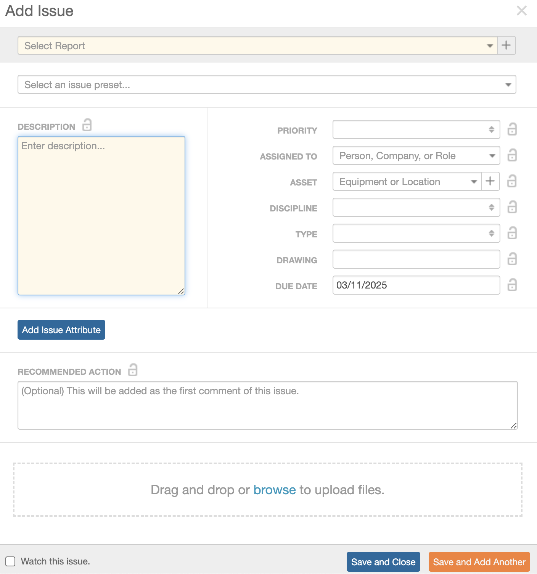Image resolution: width=537 pixels, height=574 pixels.
Task: Close the Add Issue dialog
Action: coord(522,11)
